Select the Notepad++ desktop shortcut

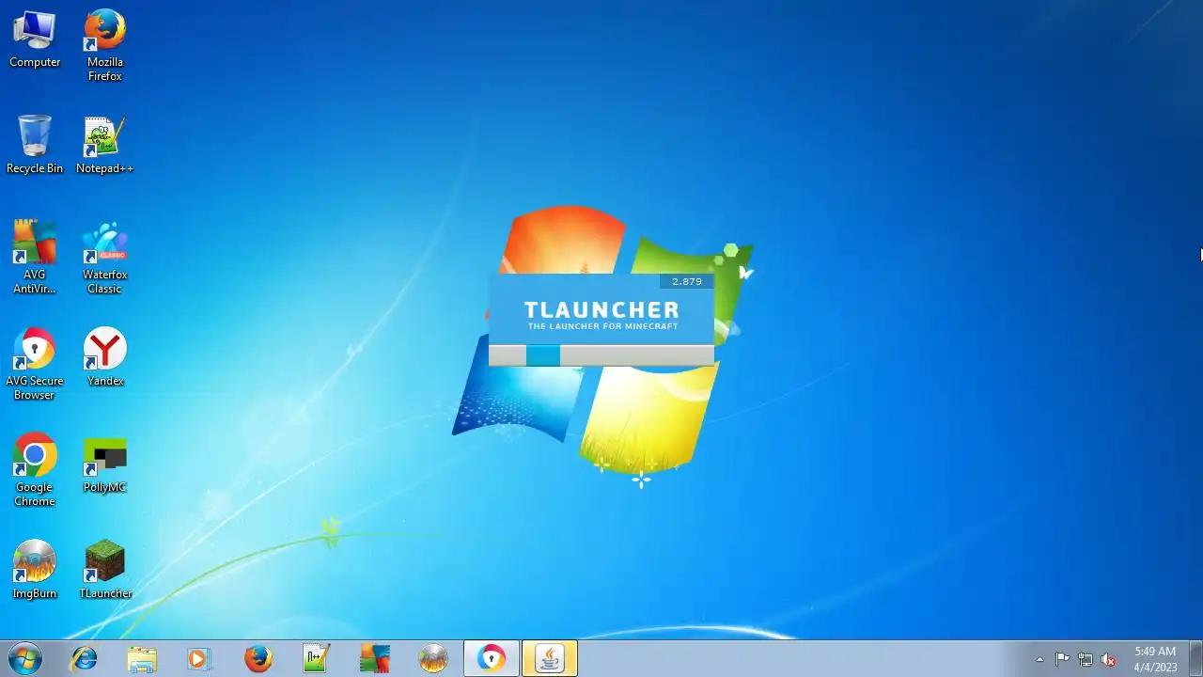[104, 145]
